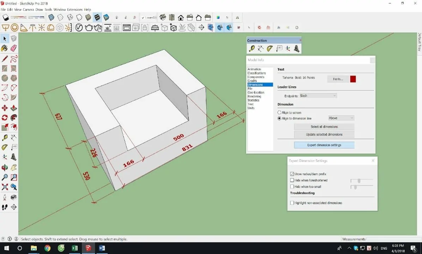422x254 pixels.
Task: Click the red font color swatch
Action: point(352,79)
